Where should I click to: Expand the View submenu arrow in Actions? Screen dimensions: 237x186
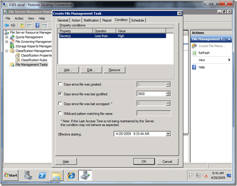229,60
